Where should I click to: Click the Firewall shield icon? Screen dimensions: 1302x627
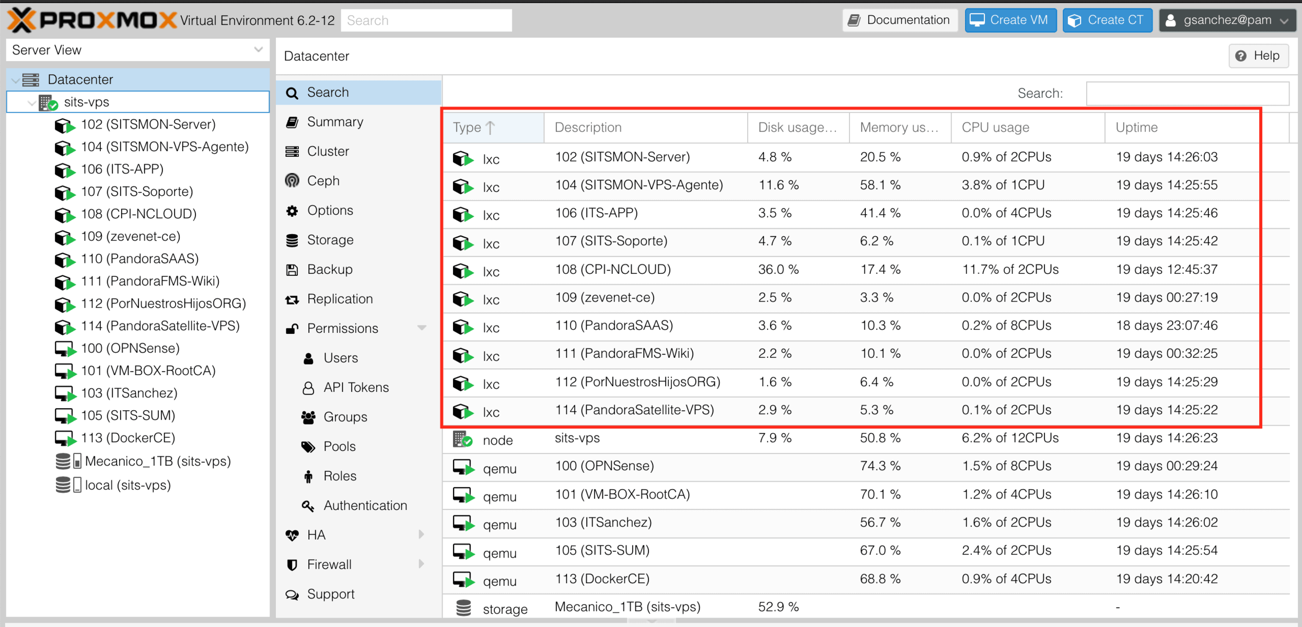click(292, 565)
